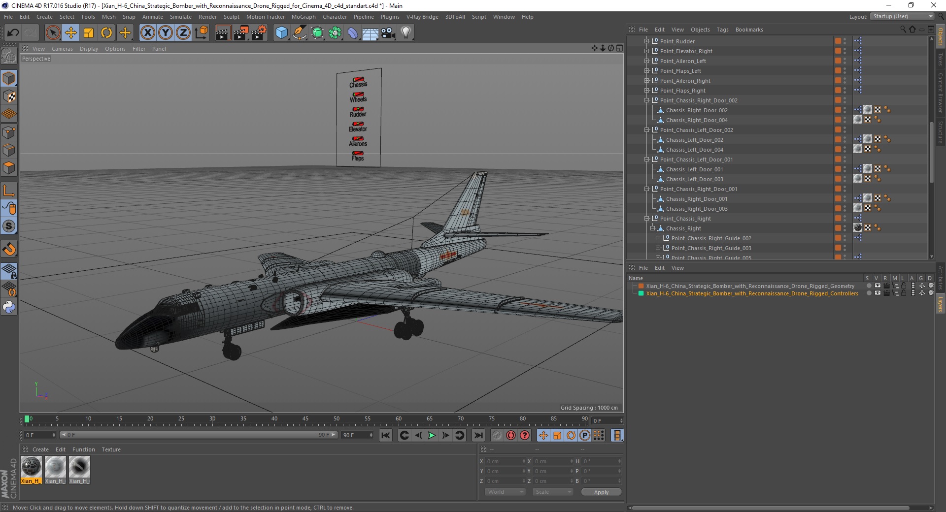Click the Record Active Objects button
The height and width of the screenshot is (512, 946).
[x=497, y=435]
